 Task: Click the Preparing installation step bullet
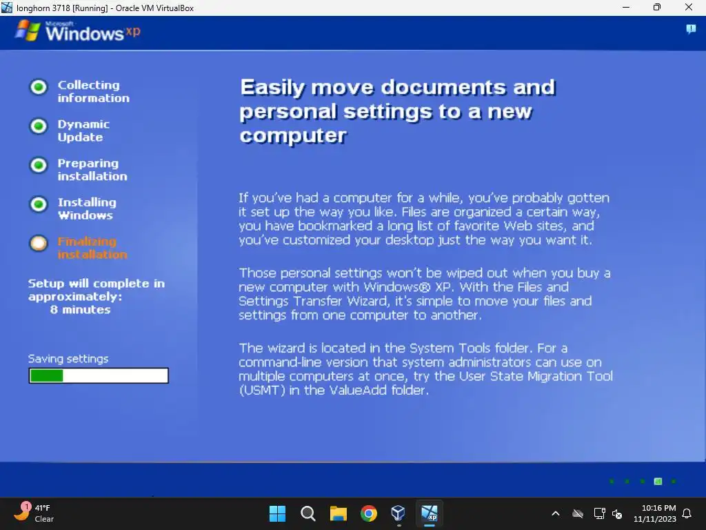[39, 165]
